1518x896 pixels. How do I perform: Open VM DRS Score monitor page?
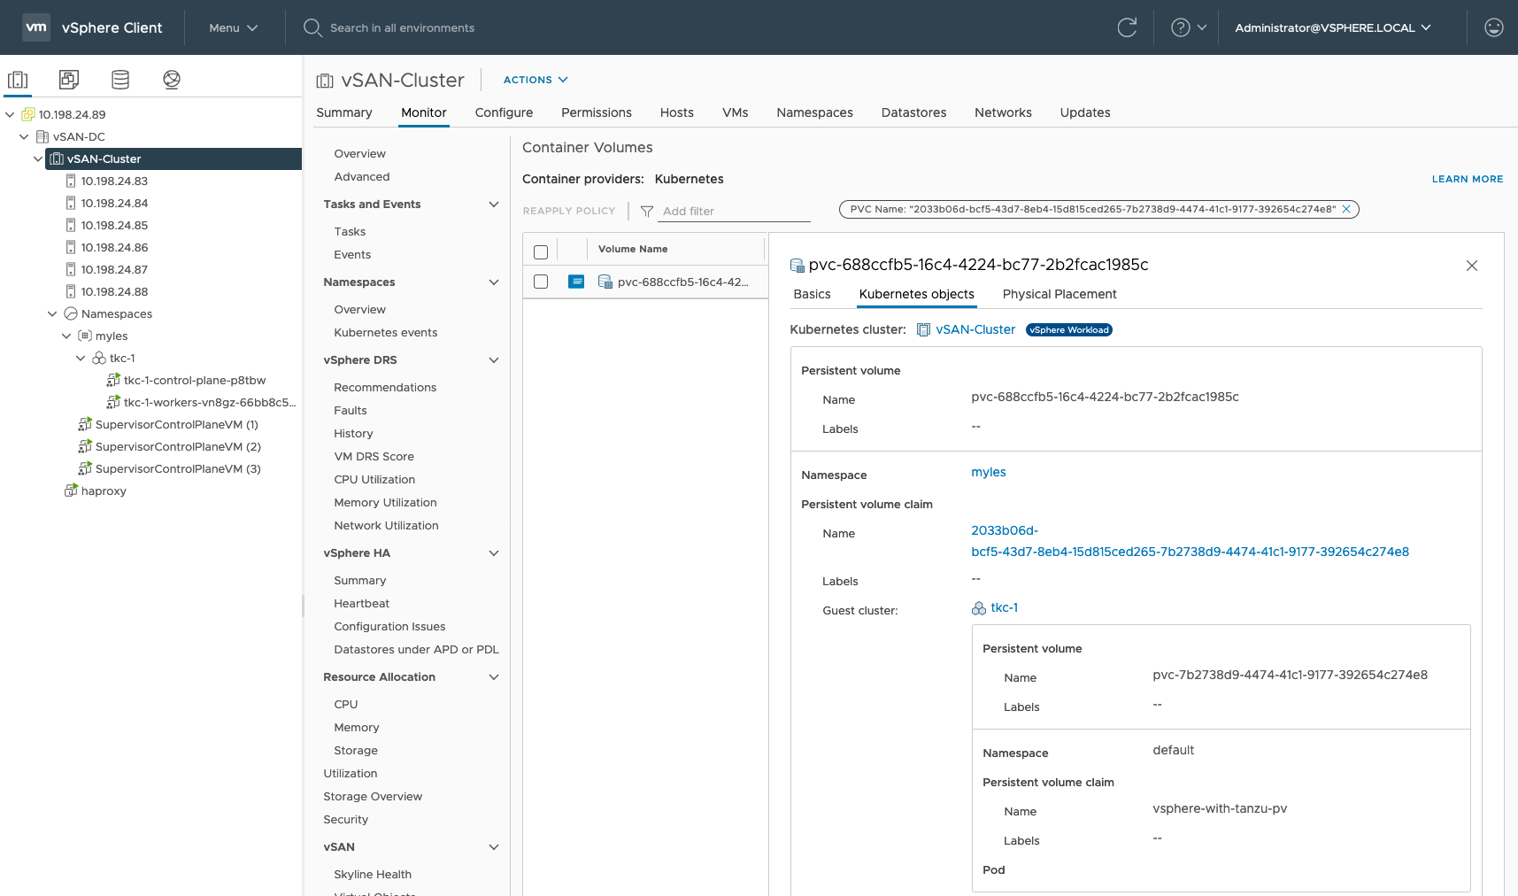click(374, 457)
